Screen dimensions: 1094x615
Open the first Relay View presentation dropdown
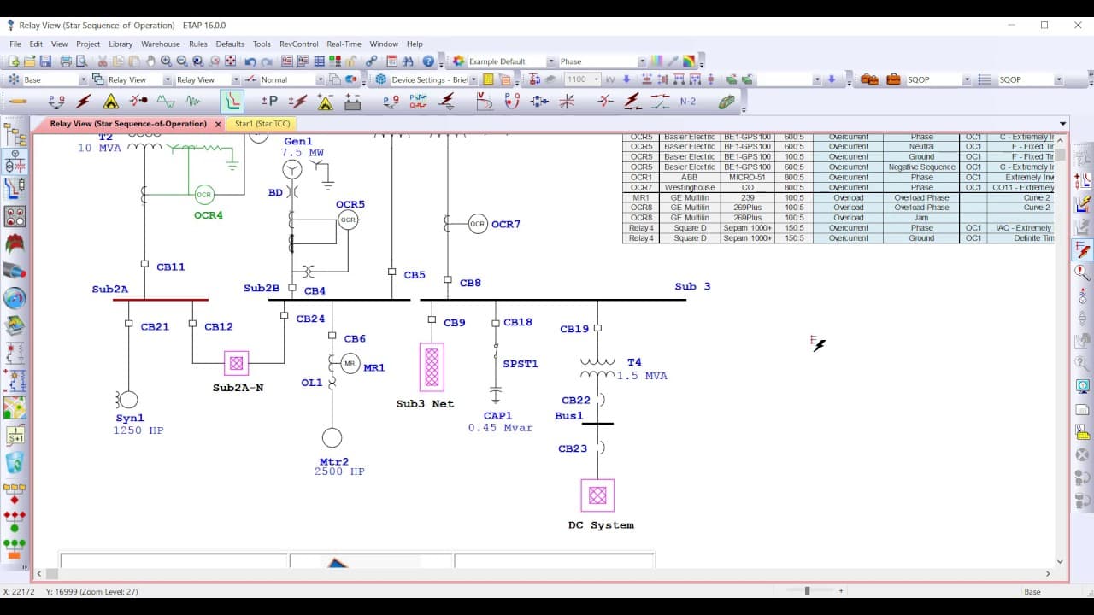pyautogui.click(x=166, y=79)
